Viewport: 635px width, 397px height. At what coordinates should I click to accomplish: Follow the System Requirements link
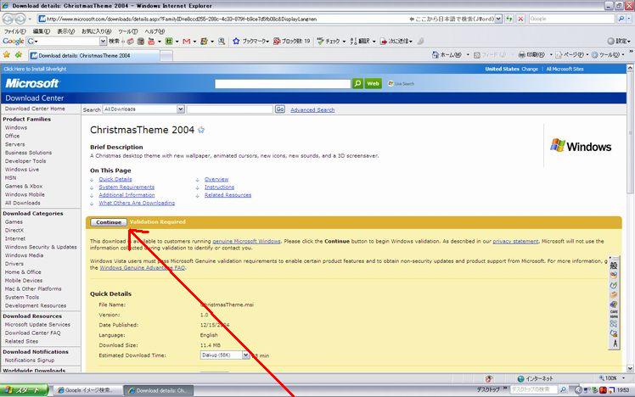coord(126,187)
